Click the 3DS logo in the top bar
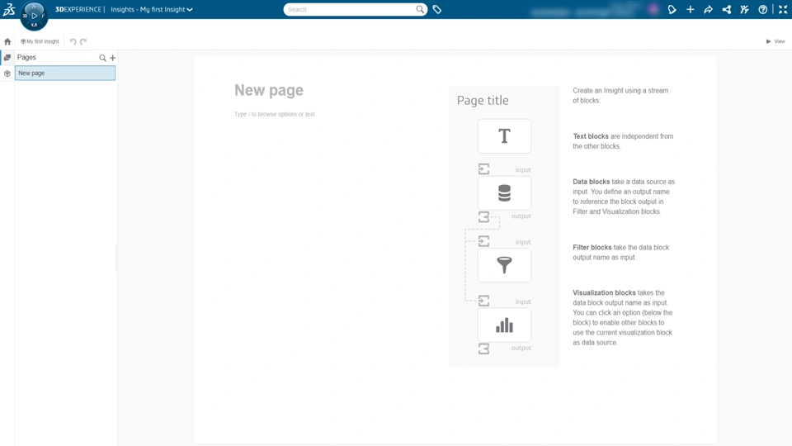The width and height of the screenshot is (792, 446). 9,9
